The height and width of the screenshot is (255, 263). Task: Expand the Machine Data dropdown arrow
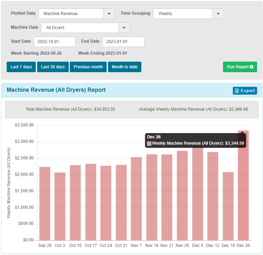(124, 28)
